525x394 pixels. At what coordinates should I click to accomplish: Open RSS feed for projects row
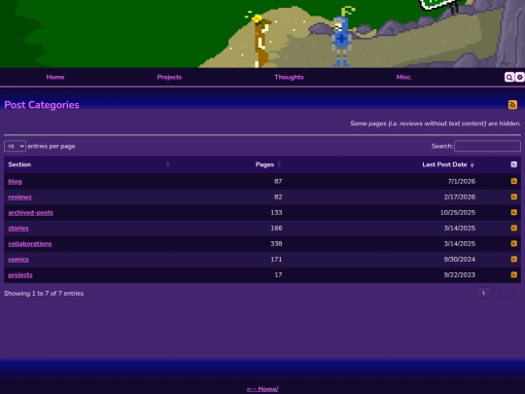tap(514, 274)
